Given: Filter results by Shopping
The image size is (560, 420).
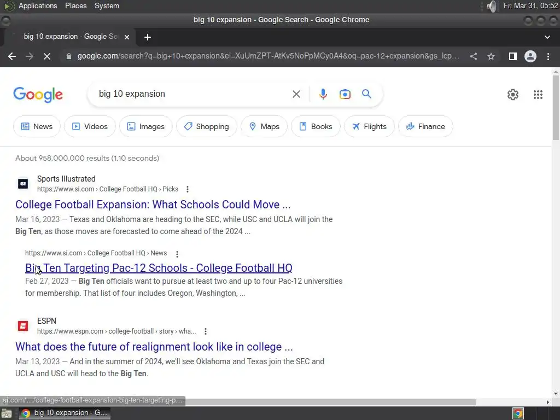Looking at the screenshot, I should (x=206, y=126).
